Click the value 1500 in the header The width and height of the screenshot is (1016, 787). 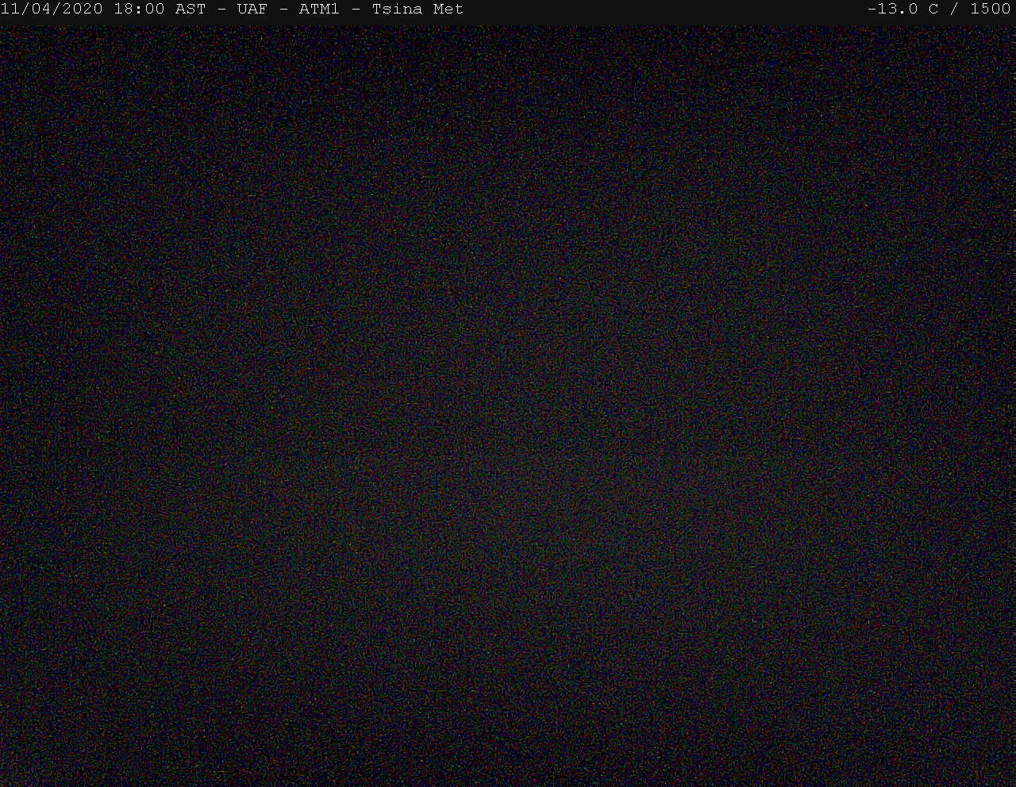point(991,10)
